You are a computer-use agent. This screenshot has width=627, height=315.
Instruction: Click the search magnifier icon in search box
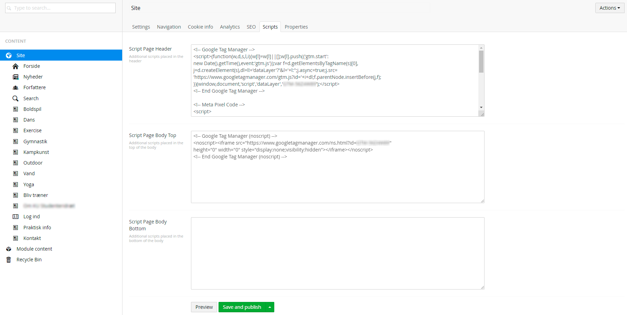[9, 8]
